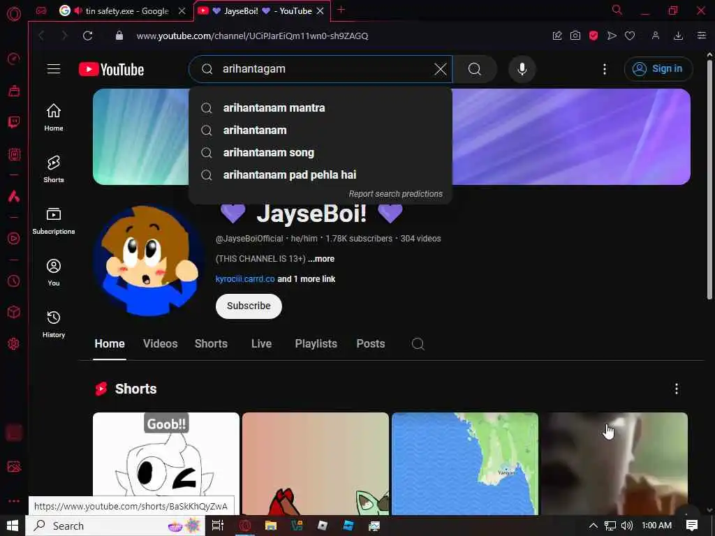Image resolution: width=715 pixels, height=536 pixels.
Task: Open the map short thumbnail
Action: tap(464, 463)
